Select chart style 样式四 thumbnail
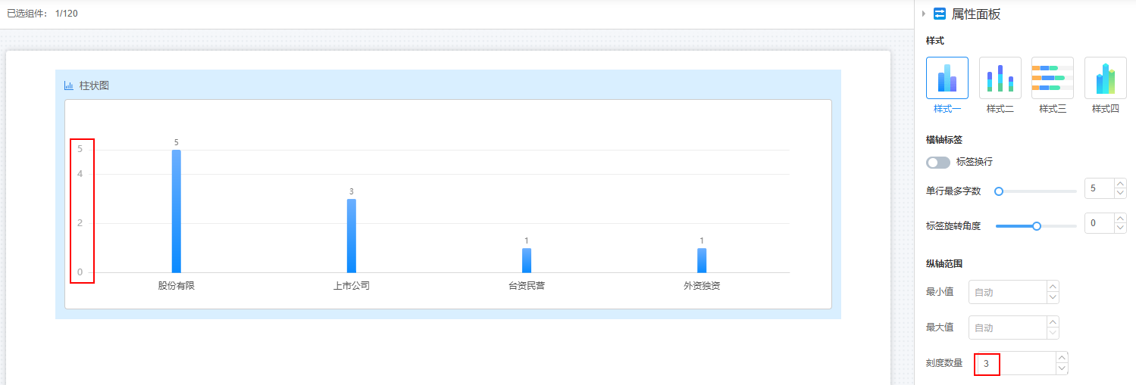The width and height of the screenshot is (1136, 385). pyautogui.click(x=1106, y=78)
